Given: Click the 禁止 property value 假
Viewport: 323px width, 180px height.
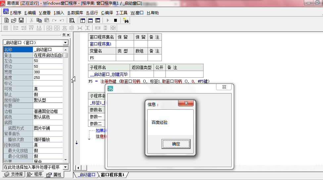Looking at the screenshot, I should (x=48, y=94).
